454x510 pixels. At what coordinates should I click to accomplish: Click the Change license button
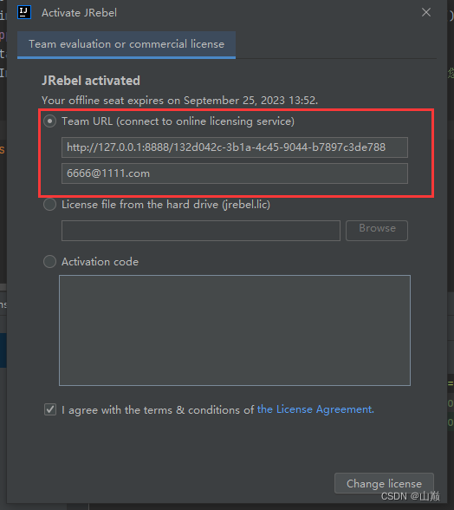pos(384,483)
